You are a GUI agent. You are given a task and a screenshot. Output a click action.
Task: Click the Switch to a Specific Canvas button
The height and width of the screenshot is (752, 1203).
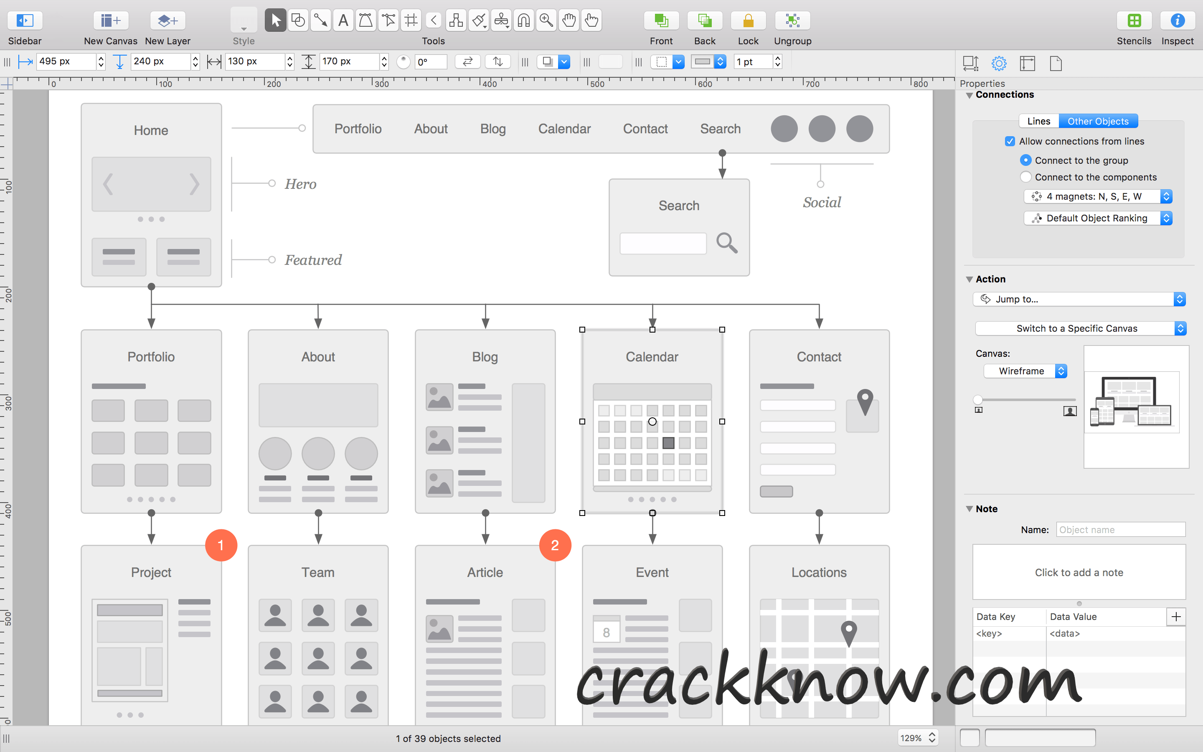point(1079,328)
